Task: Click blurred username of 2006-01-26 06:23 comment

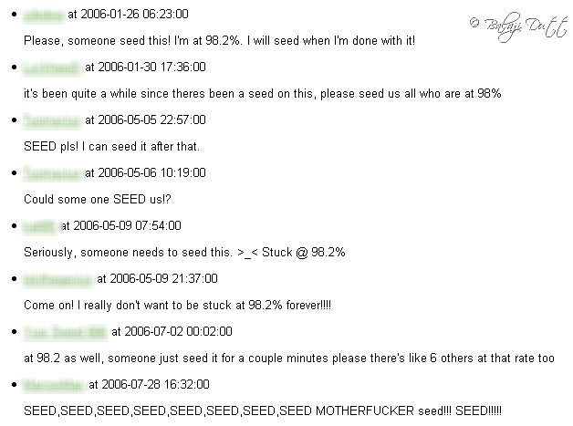Action: (x=43, y=15)
